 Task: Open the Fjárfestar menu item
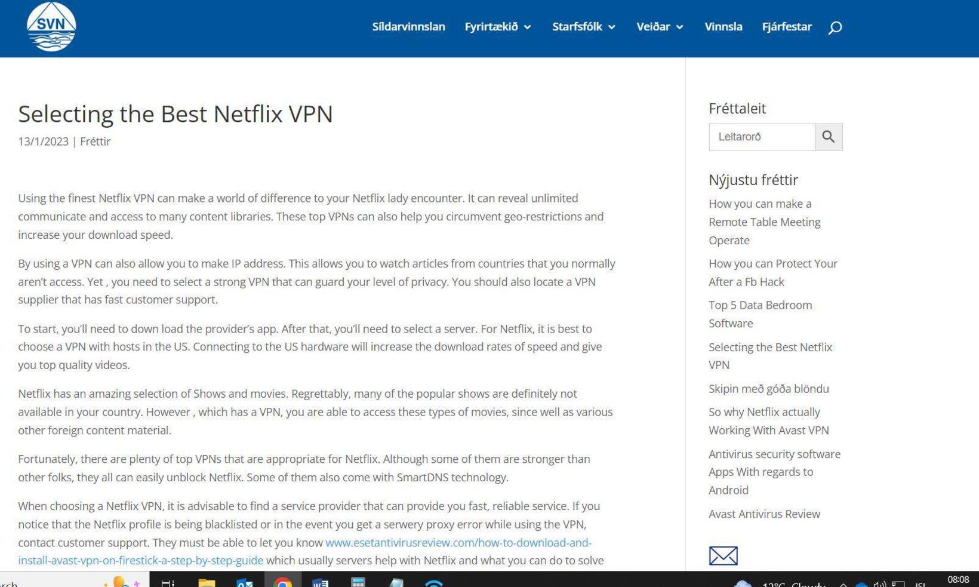(787, 27)
